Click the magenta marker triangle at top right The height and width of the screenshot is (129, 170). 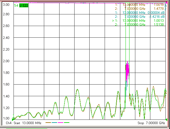coord(167,3)
